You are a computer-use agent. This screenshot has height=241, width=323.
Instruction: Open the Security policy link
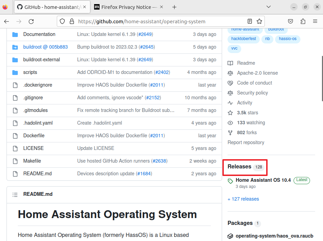253,93
